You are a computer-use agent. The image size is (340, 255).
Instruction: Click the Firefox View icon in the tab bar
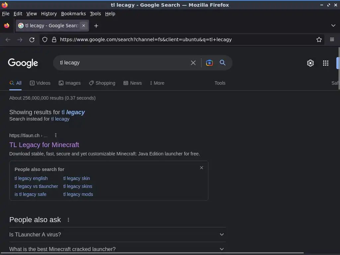[7, 26]
